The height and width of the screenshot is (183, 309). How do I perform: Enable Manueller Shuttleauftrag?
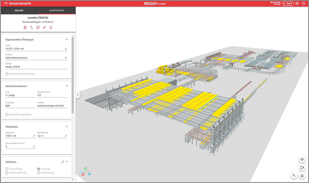click(6, 74)
